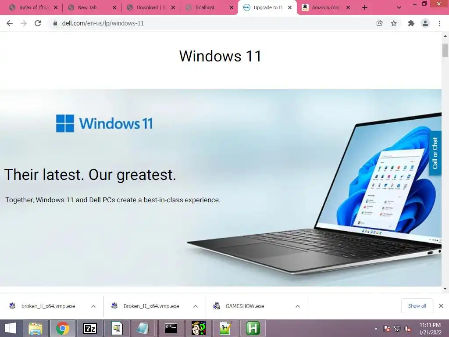The image size is (449, 337).
Task: Switch to the Index of /ftp/ tab
Action: [x=30, y=7]
